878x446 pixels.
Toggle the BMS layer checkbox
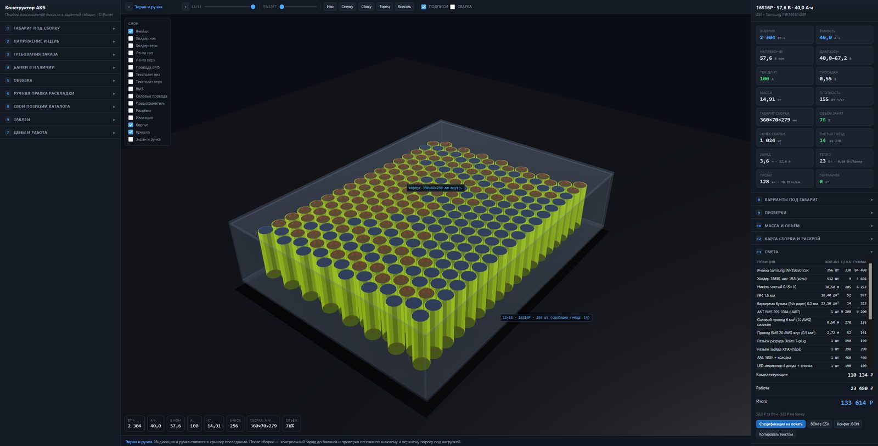click(131, 89)
